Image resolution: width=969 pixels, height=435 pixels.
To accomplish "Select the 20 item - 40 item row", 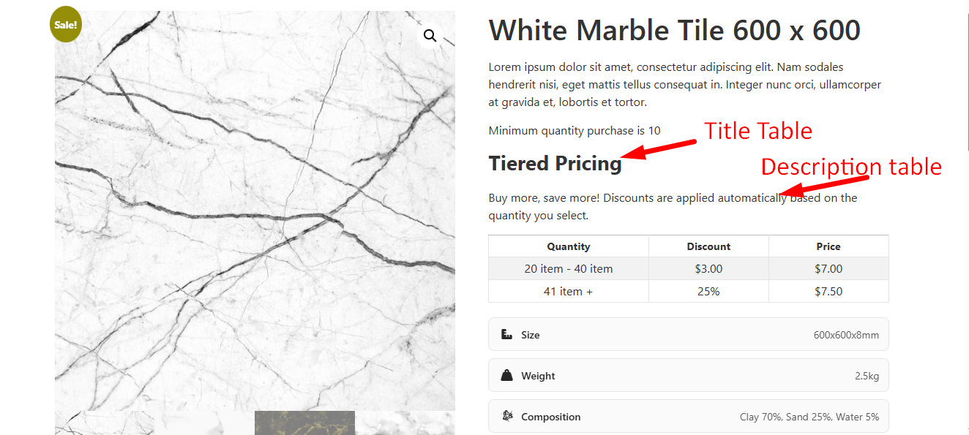I will pyautogui.click(x=568, y=269).
